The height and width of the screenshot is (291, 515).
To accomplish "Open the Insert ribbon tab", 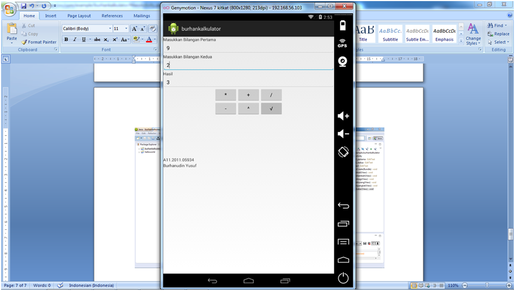I will point(51,16).
